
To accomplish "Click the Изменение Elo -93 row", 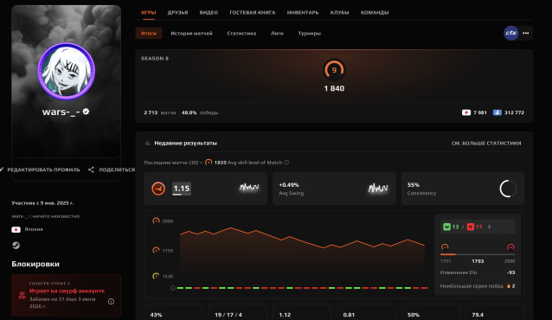I will pyautogui.click(x=478, y=272).
